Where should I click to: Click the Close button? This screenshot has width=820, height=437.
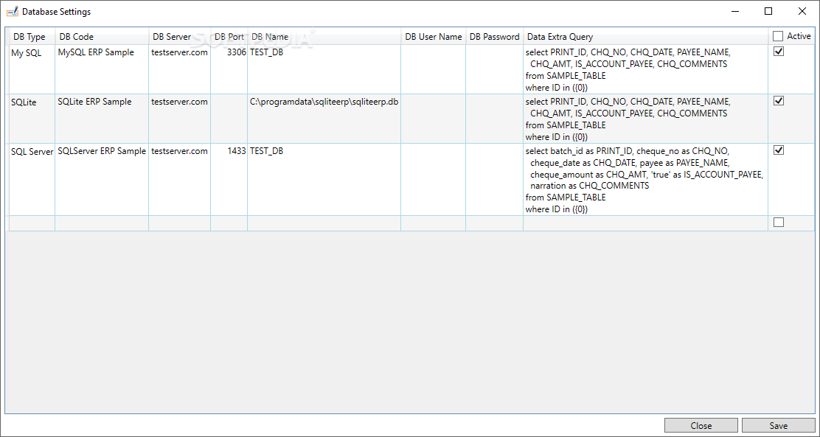701,425
